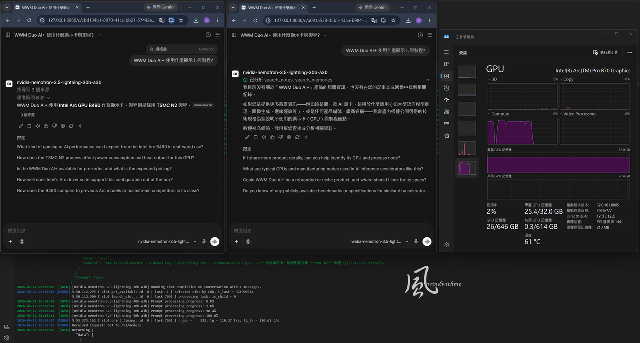Toggle sidebar in left chat window

click(x=8, y=35)
